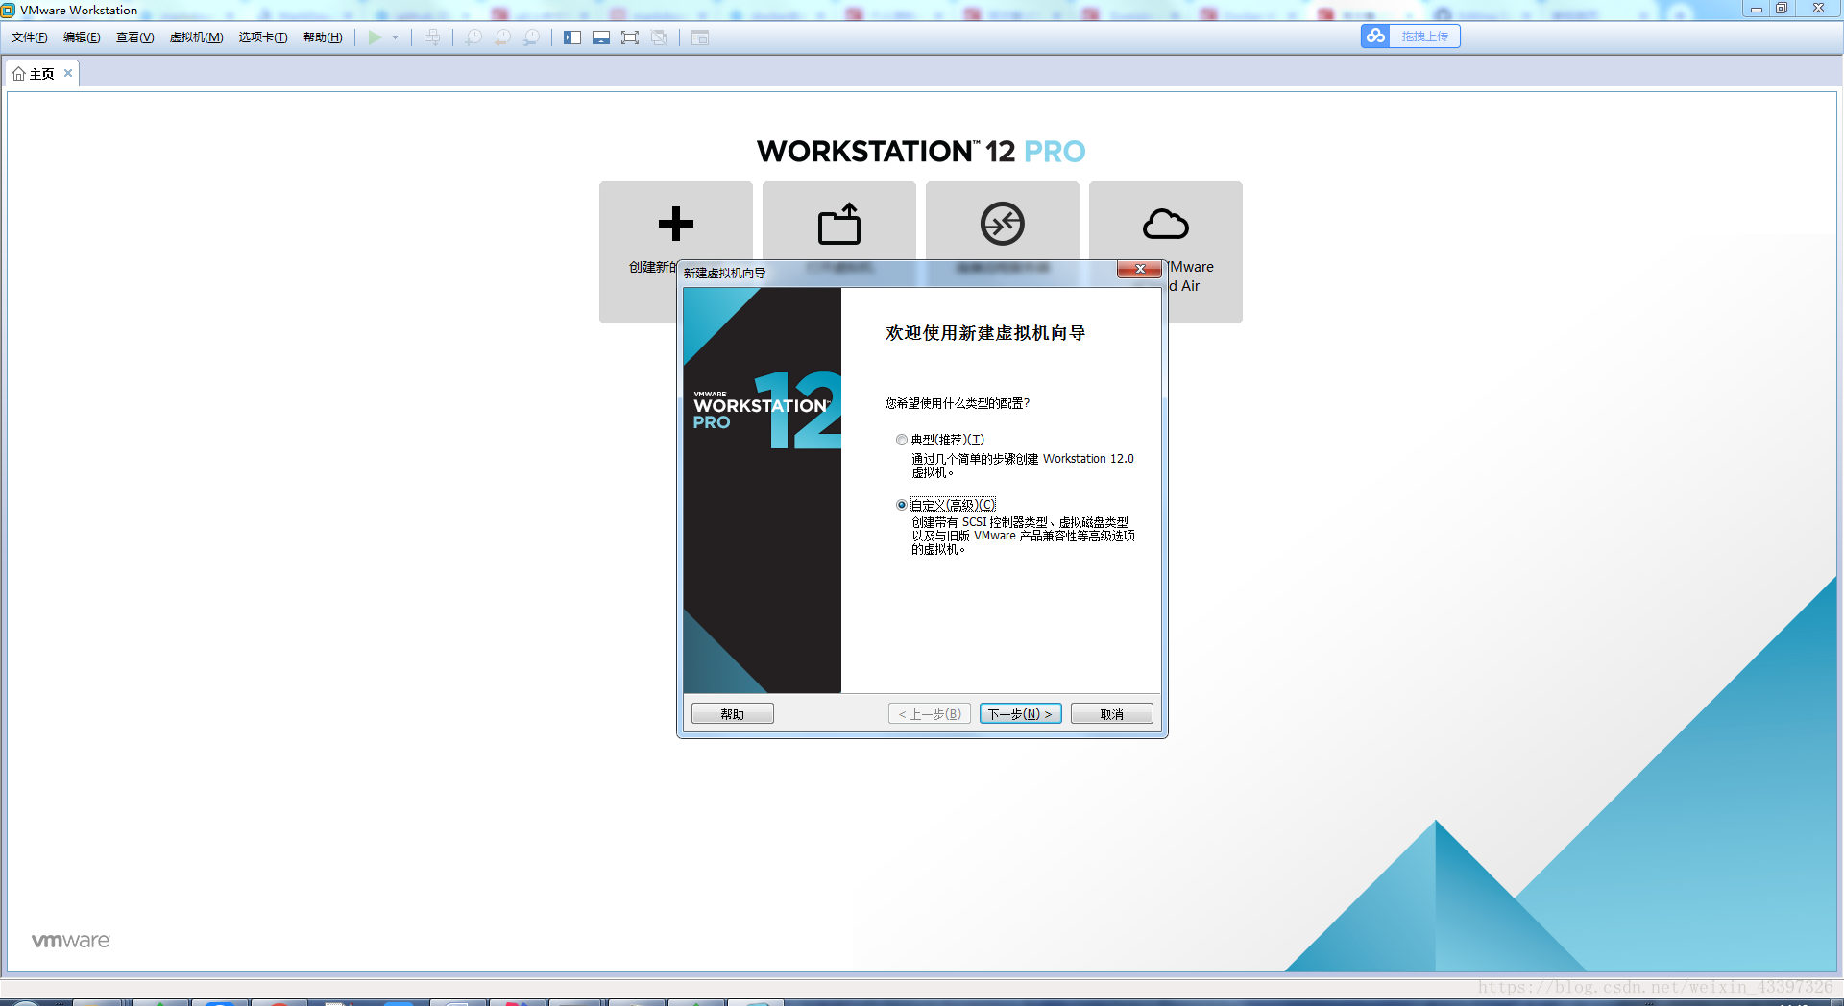Minimize the VMware Workstation window
Viewport: 1844px width, 1006px height.
[x=1756, y=9]
